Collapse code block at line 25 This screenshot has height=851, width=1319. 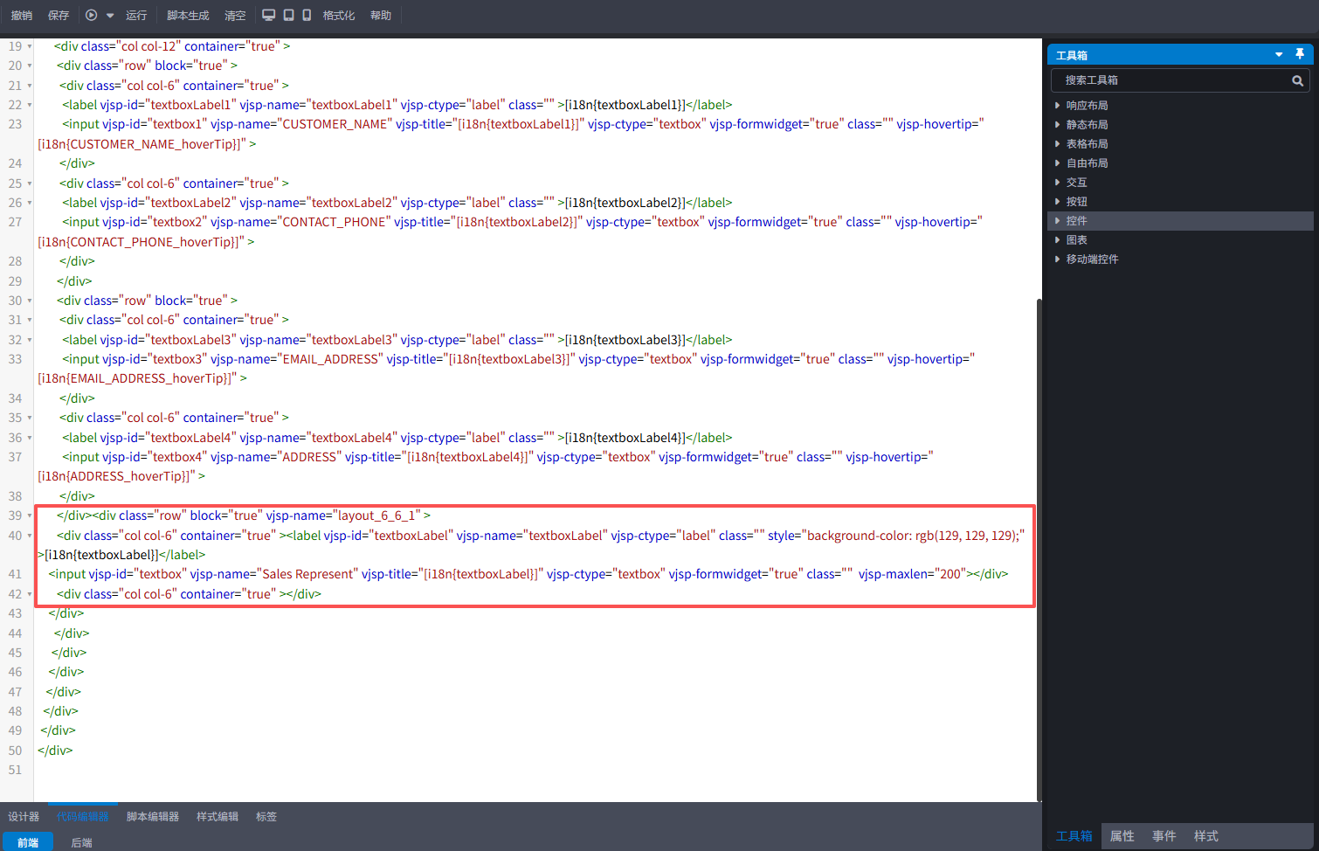point(30,183)
